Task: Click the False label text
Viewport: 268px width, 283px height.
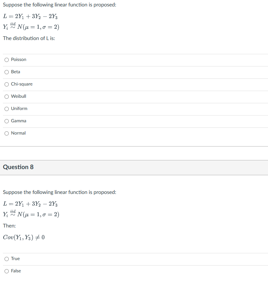Action: tap(16, 271)
